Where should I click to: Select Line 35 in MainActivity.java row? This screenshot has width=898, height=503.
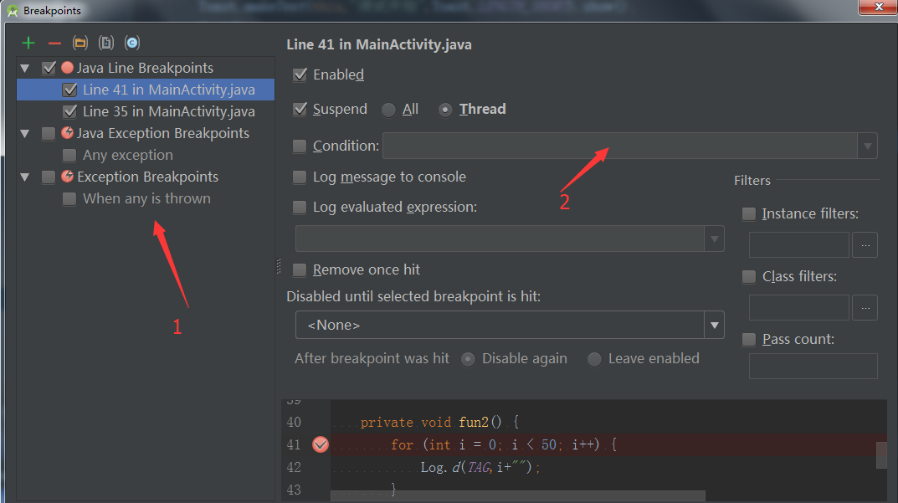click(x=146, y=111)
